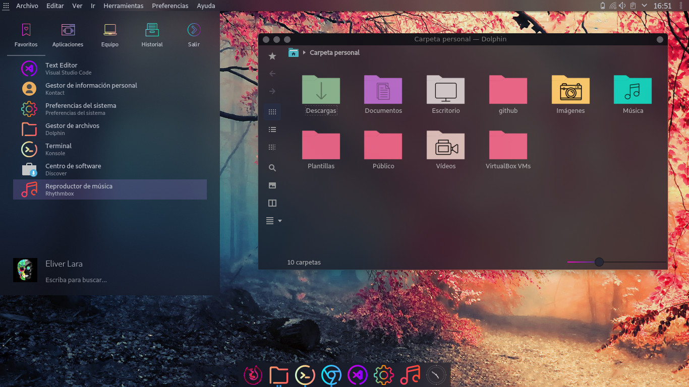Expand the system tray hidden icons arrow
689x387 pixels.
pos(644,6)
